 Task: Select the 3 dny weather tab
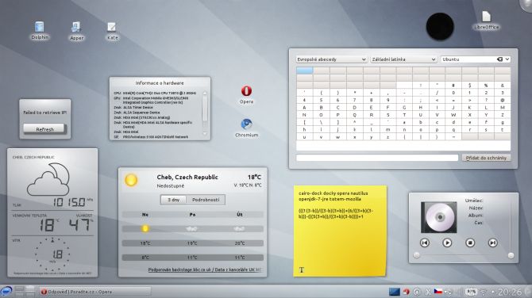pos(174,200)
